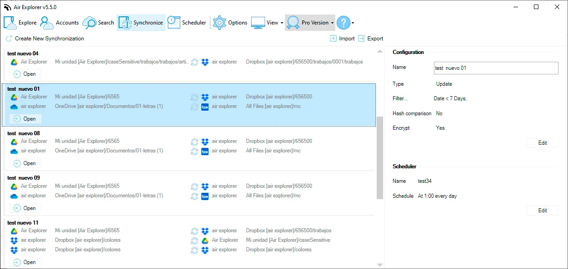Select the test nuevo 09 title
The image size is (568, 269).
point(24,178)
